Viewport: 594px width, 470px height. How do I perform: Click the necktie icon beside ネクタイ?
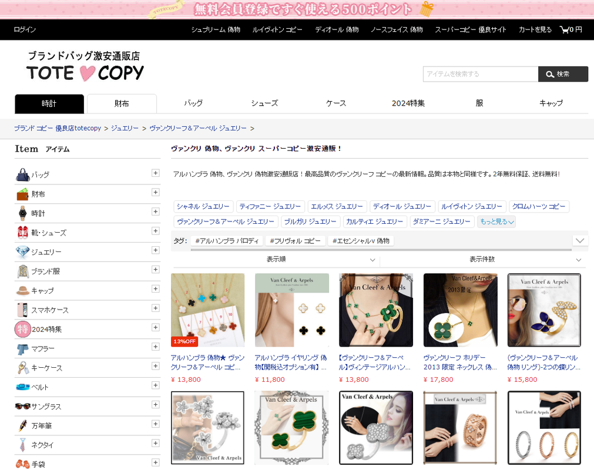23,445
